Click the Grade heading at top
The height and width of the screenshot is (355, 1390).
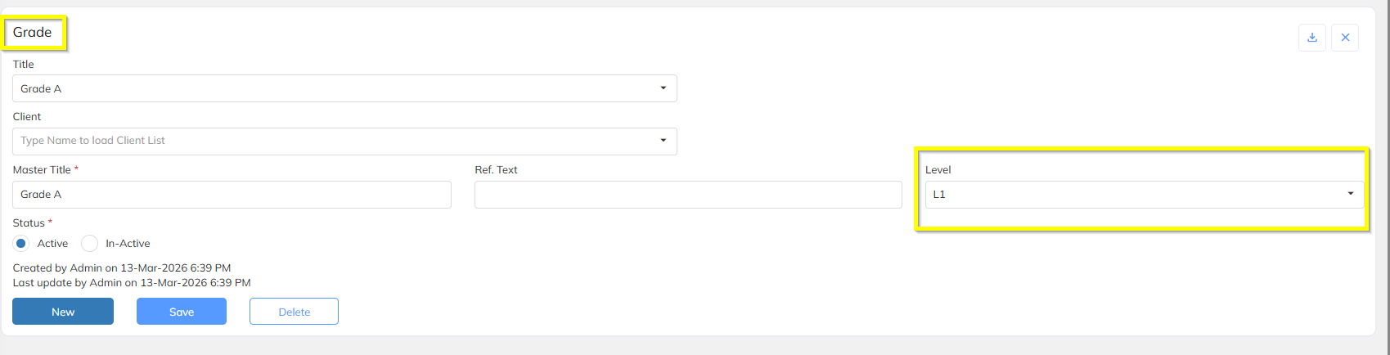pos(33,33)
